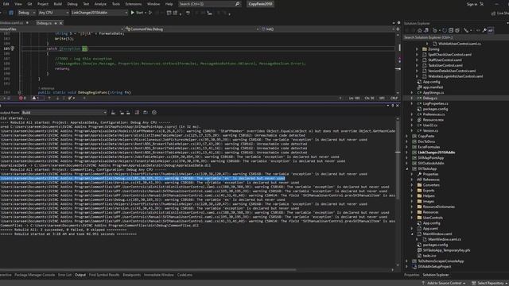
Task: Switch to the Immediate Window tab
Action: [159, 275]
